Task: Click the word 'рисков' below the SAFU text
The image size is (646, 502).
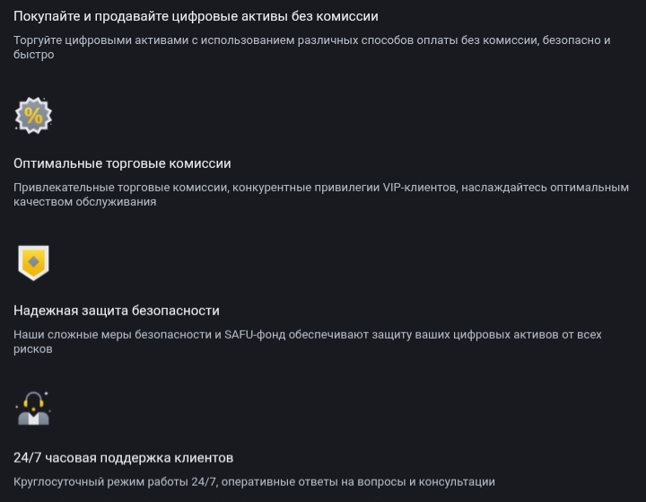Action: tap(33, 349)
